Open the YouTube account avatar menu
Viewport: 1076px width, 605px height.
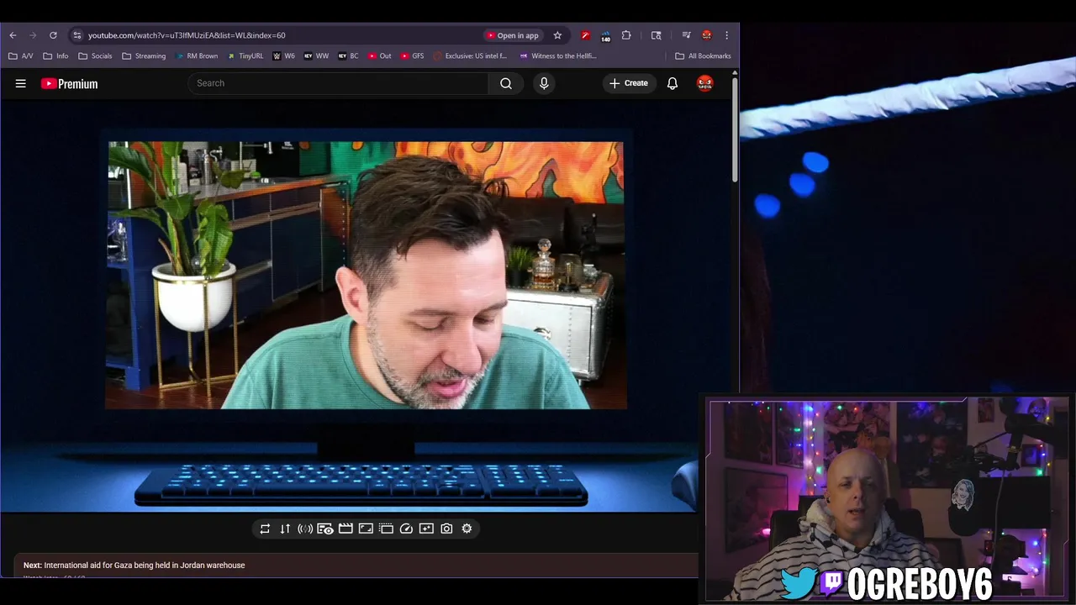pyautogui.click(x=704, y=83)
